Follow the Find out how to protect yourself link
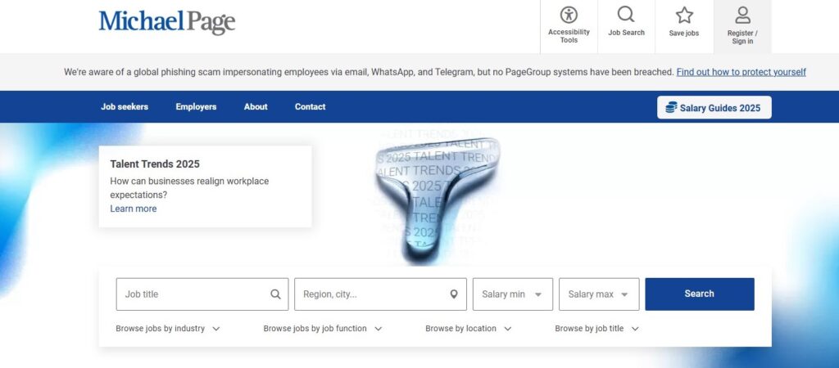839x368 pixels. click(741, 72)
